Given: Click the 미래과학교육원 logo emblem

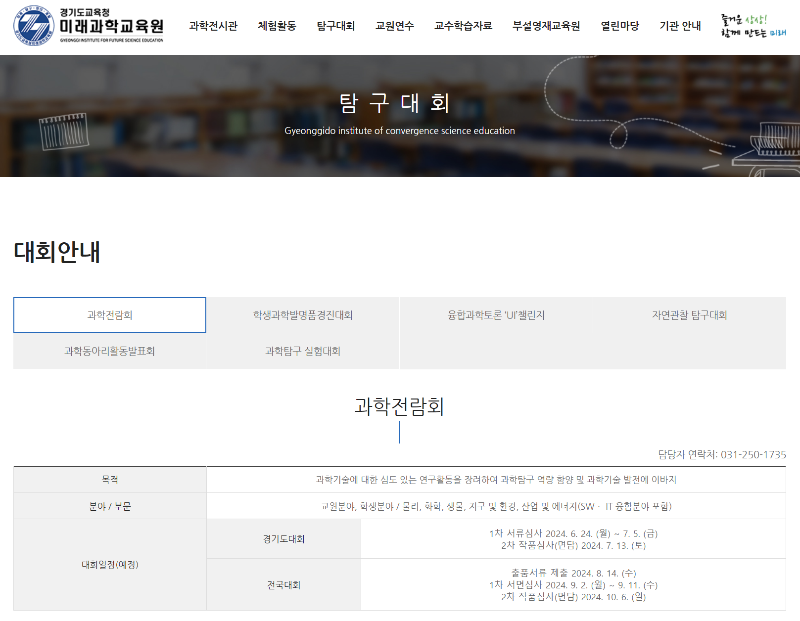Looking at the screenshot, I should [x=34, y=26].
